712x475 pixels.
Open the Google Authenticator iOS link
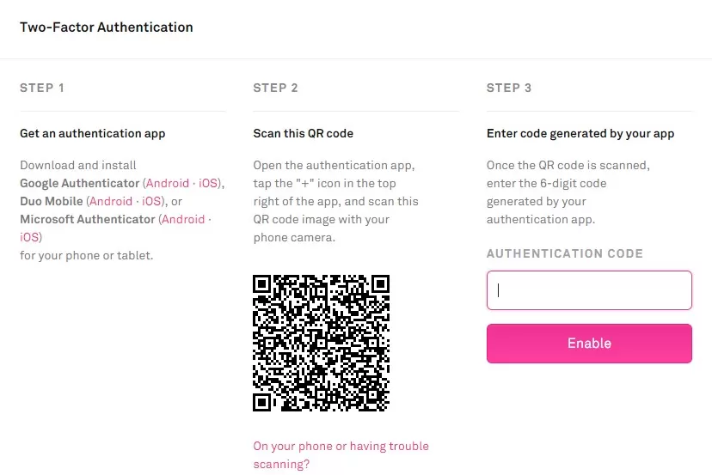click(210, 183)
